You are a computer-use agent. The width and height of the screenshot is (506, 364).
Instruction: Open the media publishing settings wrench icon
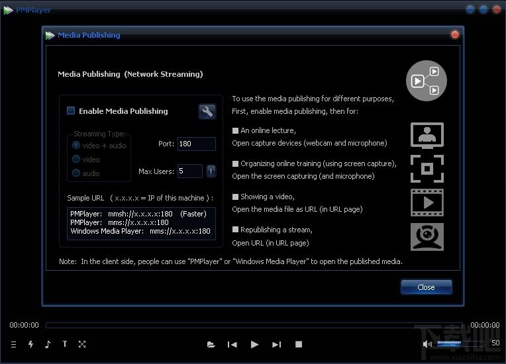click(207, 112)
